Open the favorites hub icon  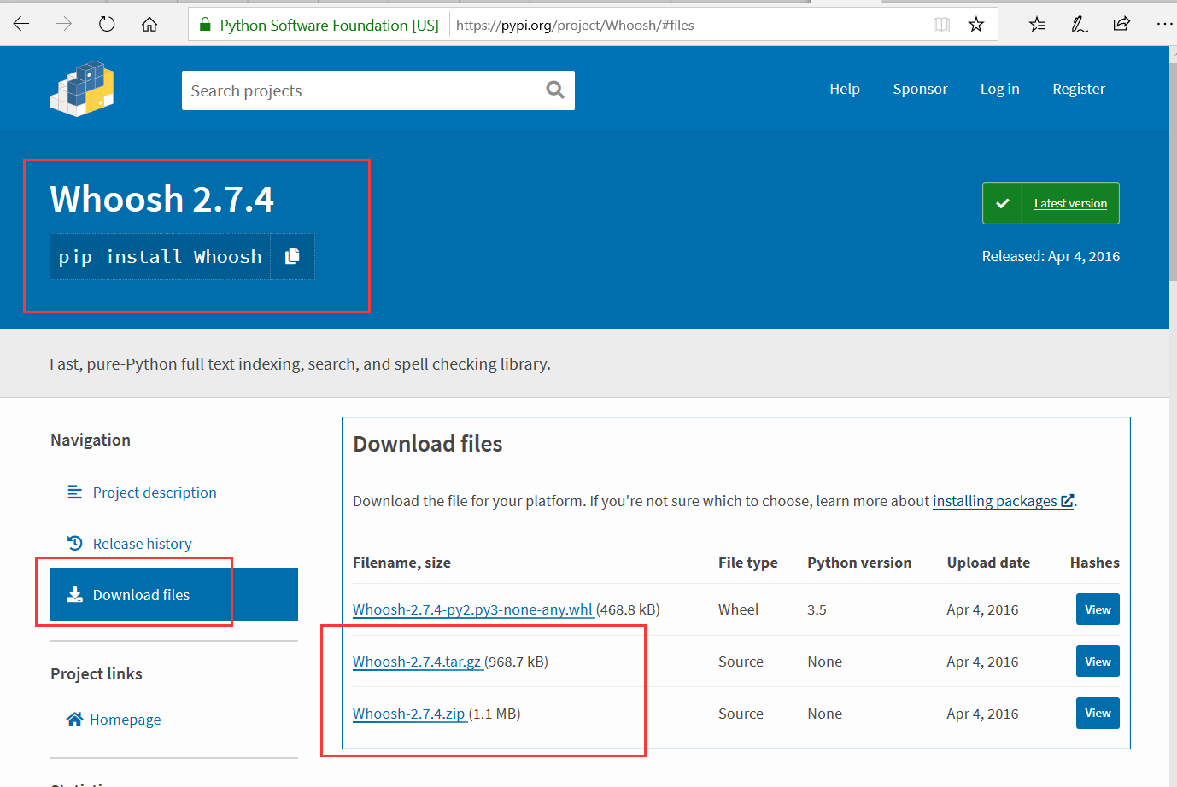1038,24
